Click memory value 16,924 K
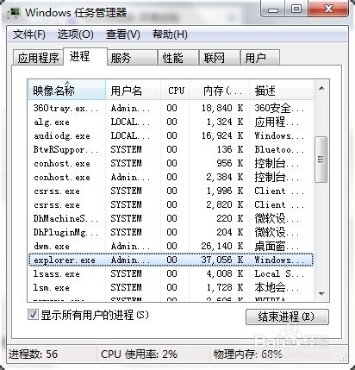The image size is (355, 370). [x=222, y=135]
